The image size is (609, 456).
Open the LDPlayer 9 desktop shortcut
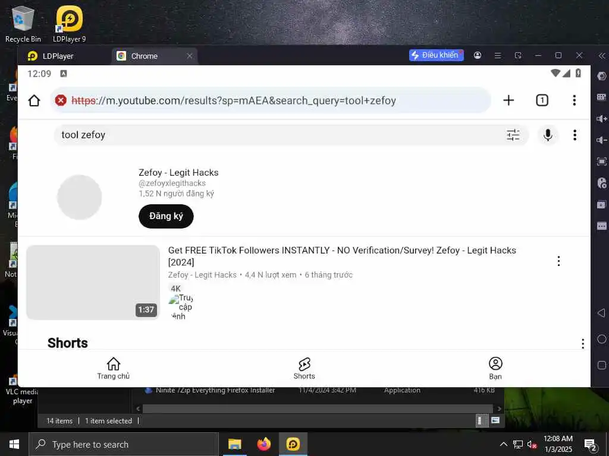click(69, 24)
